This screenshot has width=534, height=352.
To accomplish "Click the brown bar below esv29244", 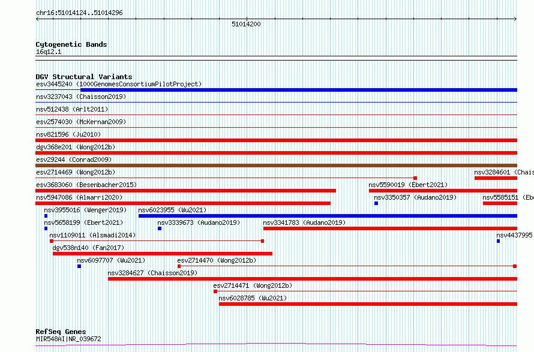I will click(276, 166).
